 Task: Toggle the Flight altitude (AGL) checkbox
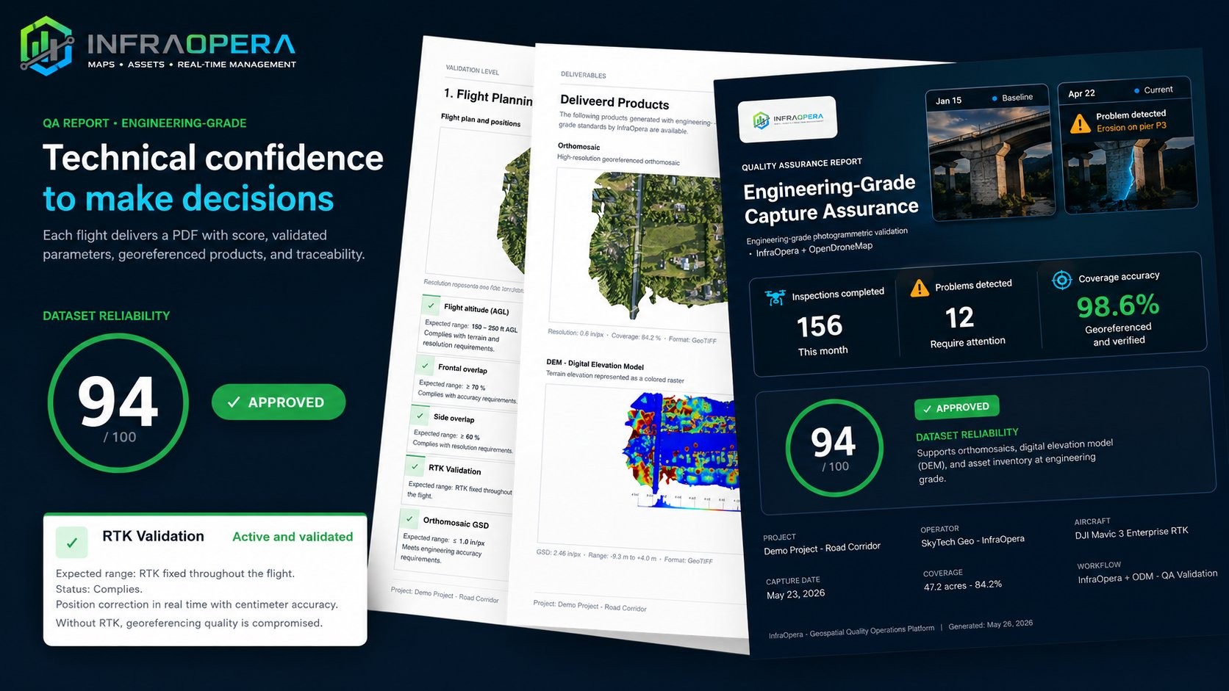(x=431, y=305)
